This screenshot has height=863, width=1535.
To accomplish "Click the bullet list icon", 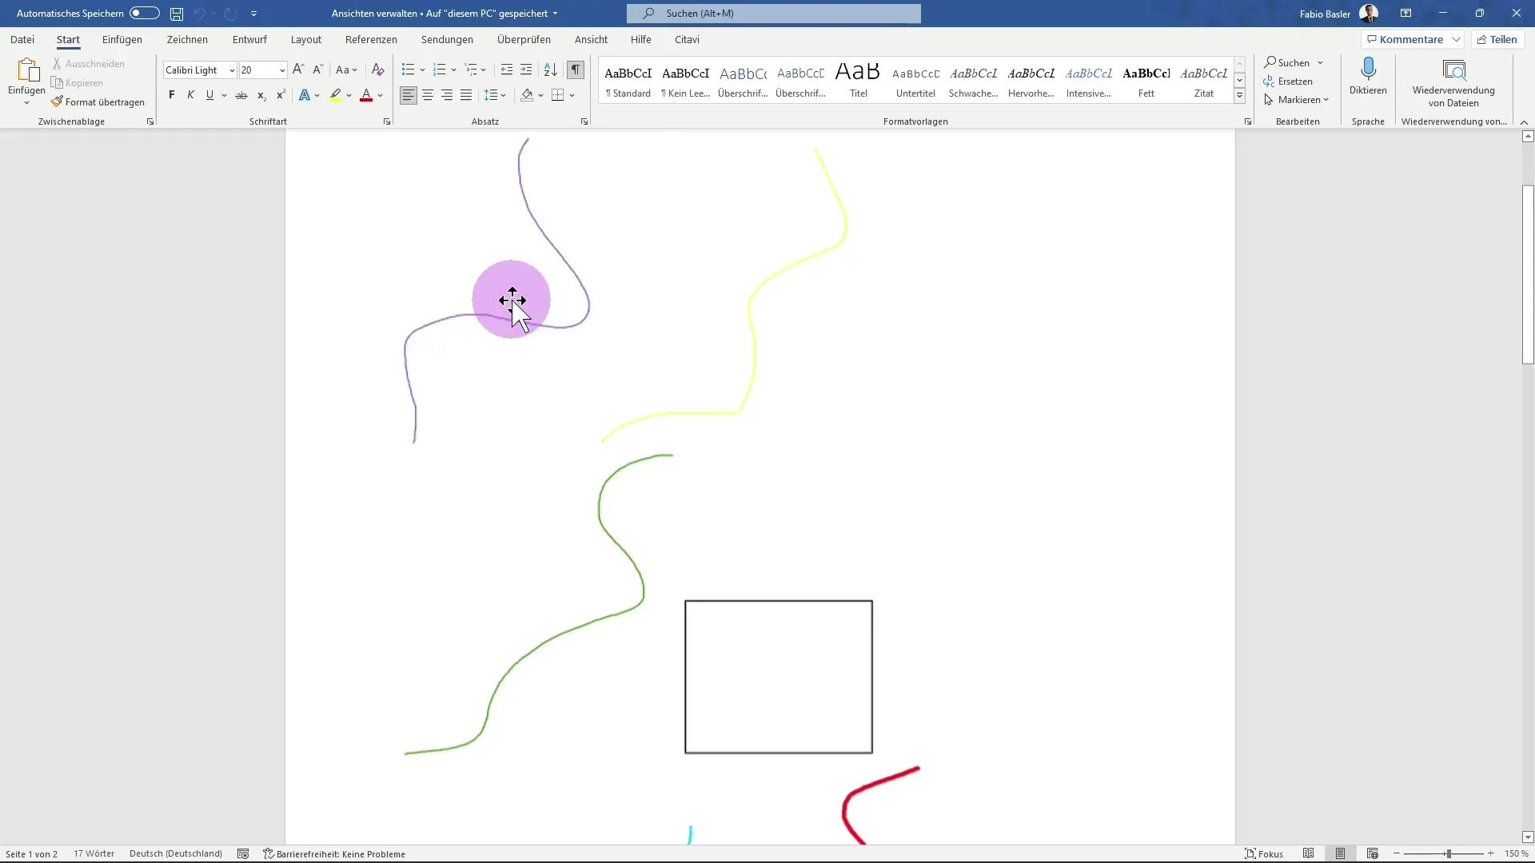I will (408, 70).
